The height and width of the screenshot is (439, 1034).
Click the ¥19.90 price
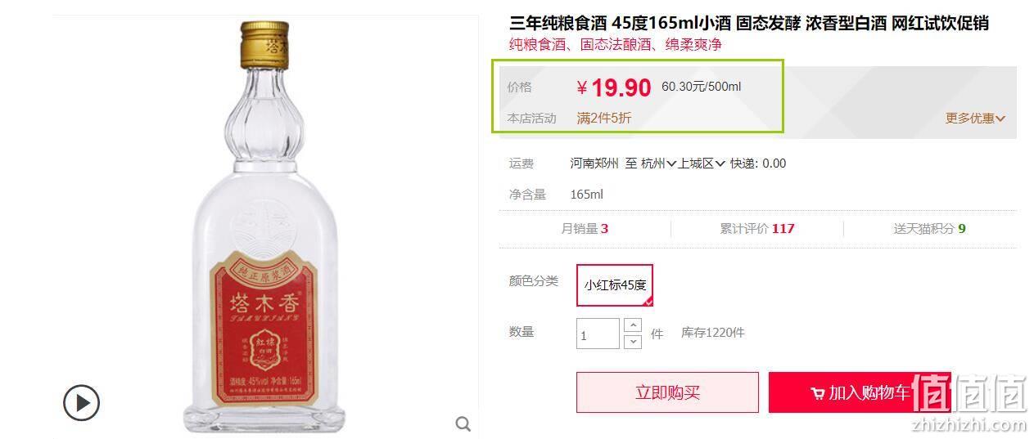pos(614,87)
